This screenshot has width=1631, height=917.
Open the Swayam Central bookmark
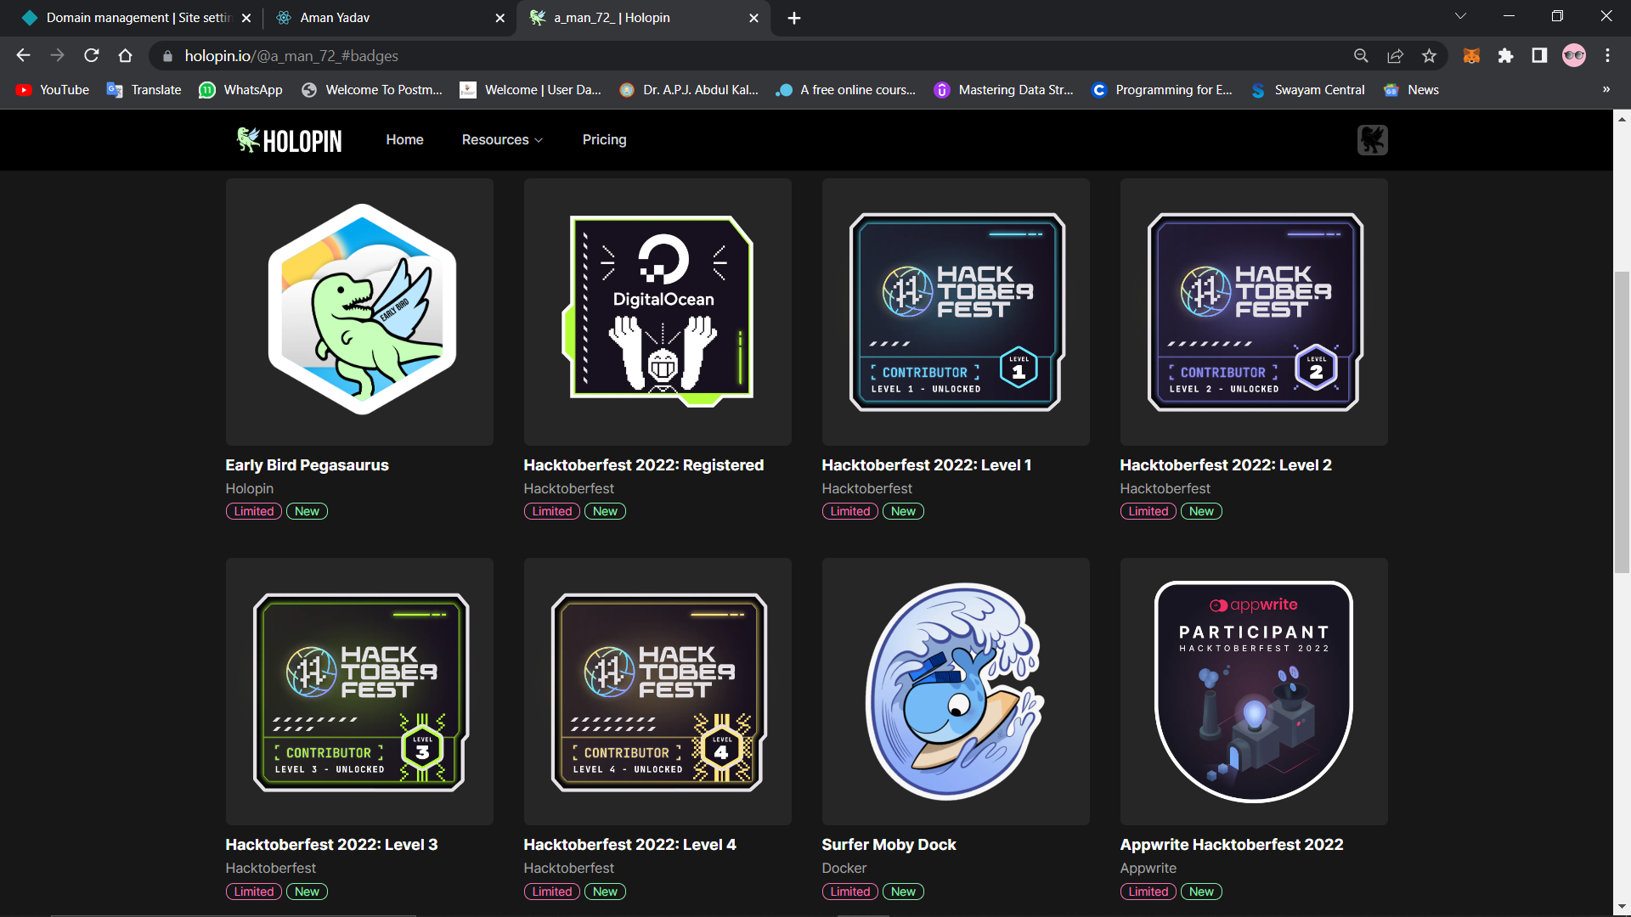tap(1308, 90)
